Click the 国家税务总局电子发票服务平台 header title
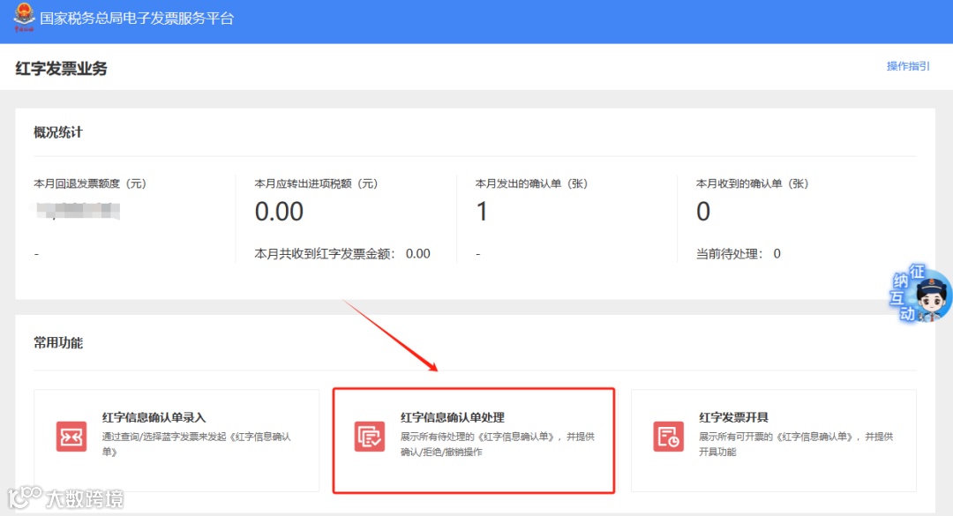 137,19
